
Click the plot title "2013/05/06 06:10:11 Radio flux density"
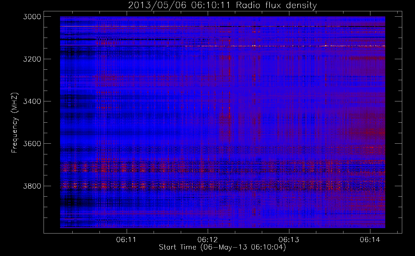(222, 5)
